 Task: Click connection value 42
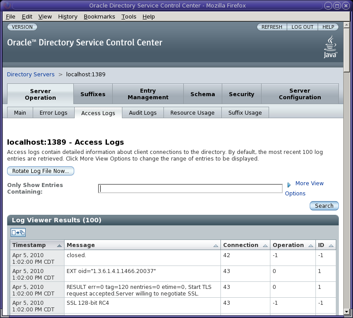(227, 255)
